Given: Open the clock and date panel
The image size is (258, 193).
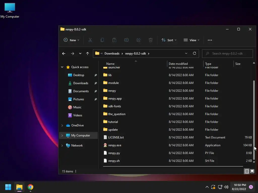Looking at the screenshot, I should (x=239, y=187).
